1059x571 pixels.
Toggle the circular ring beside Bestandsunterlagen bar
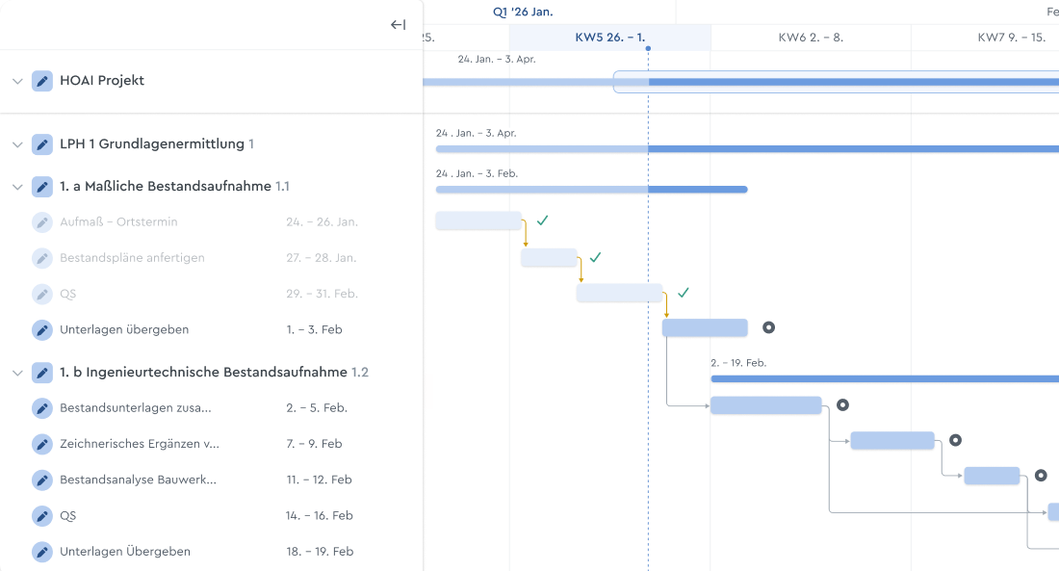842,405
